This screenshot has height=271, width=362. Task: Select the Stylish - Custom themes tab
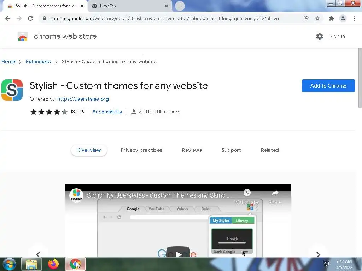[x=45, y=6]
